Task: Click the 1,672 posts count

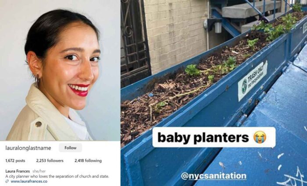Action: pos(15,161)
